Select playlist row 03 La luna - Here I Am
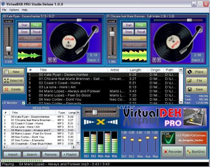The width and height of the screenshot is (210, 167). coord(103,87)
